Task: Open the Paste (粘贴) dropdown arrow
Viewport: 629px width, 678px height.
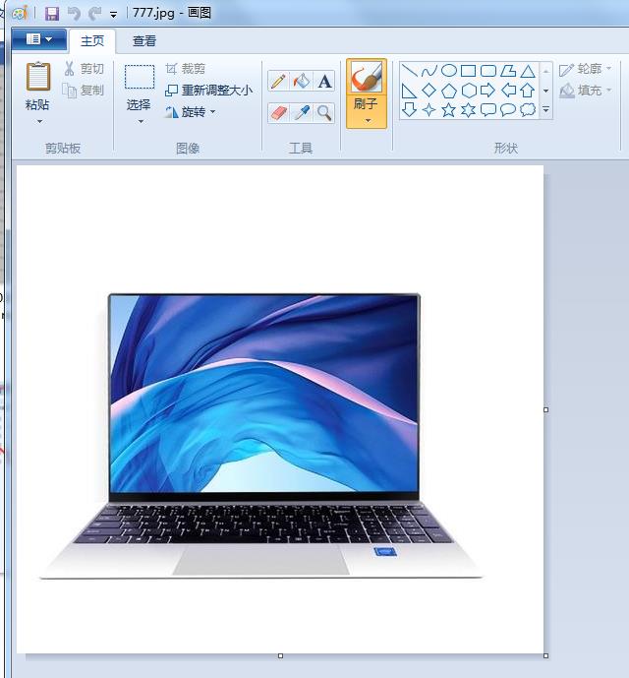Action: click(39, 121)
